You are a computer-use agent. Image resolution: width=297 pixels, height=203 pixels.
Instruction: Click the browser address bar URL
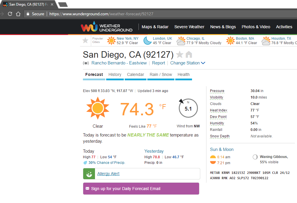tap(101, 14)
